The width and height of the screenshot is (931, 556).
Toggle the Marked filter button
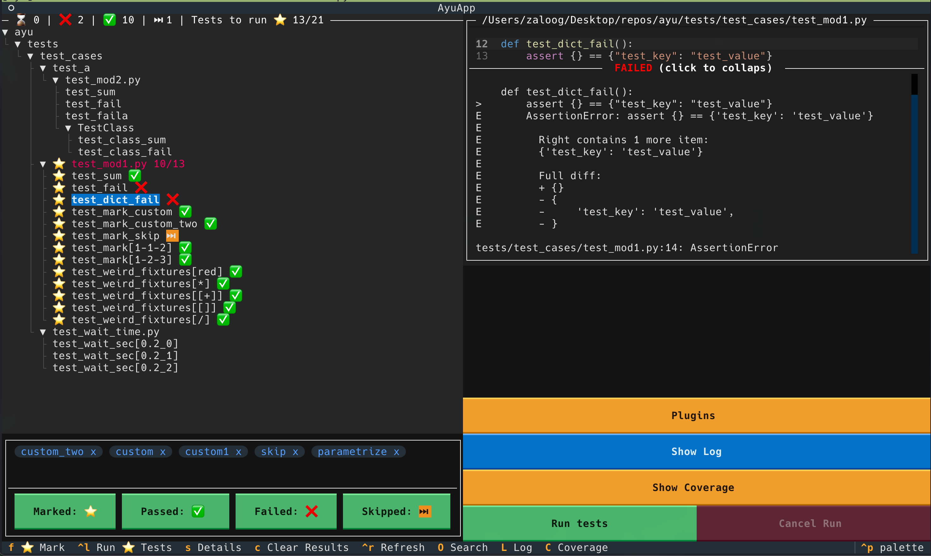(65, 512)
